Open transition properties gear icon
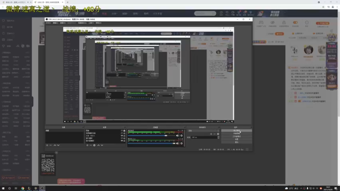The width and height of the screenshot is (340, 191). tap(218, 134)
